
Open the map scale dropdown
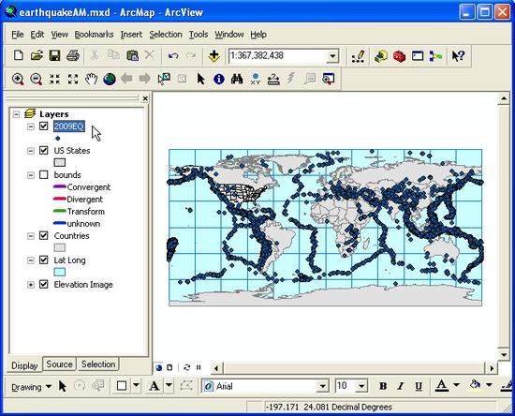pos(332,56)
